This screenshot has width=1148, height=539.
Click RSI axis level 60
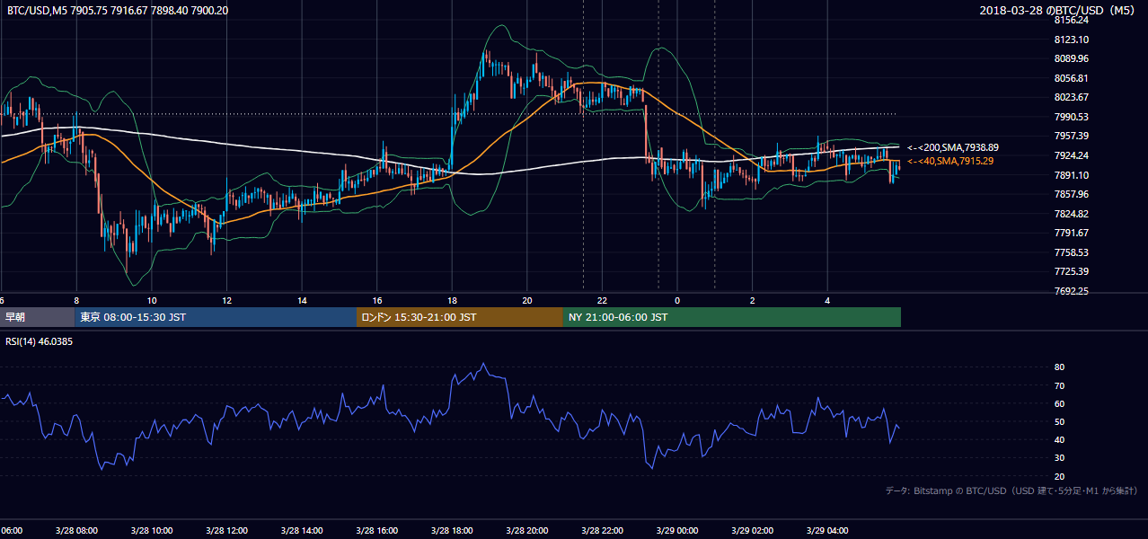pos(1059,403)
